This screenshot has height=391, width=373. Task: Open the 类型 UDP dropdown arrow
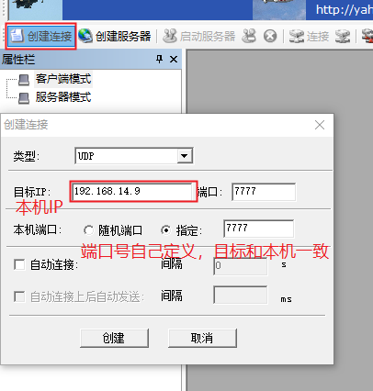tap(184, 156)
